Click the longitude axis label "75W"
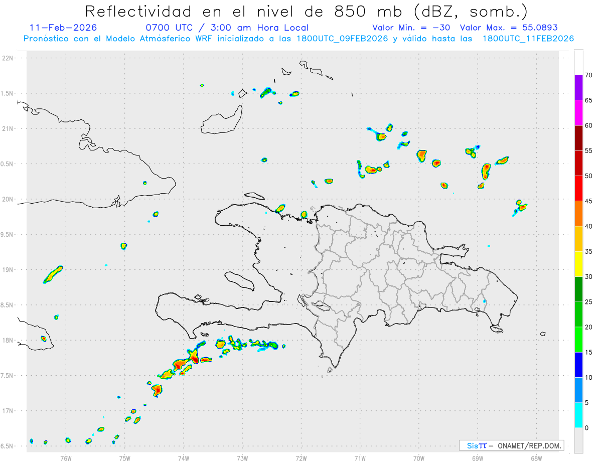This screenshot has height=465, width=602. pos(124,458)
